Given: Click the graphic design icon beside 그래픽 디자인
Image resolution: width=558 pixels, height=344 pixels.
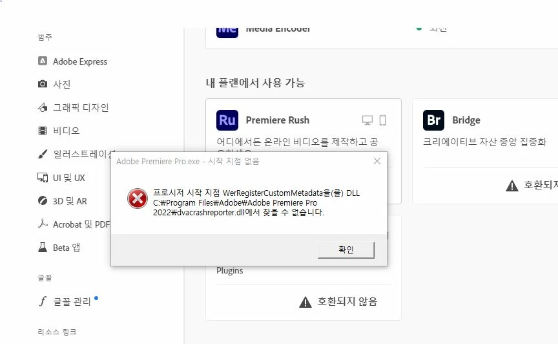Looking at the screenshot, I should tap(43, 107).
